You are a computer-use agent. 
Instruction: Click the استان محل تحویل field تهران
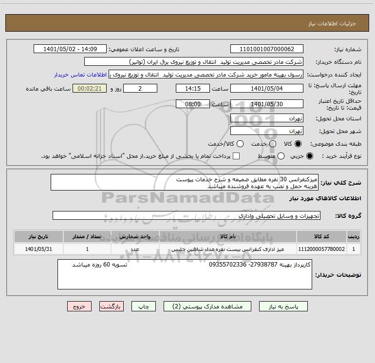(x=267, y=118)
